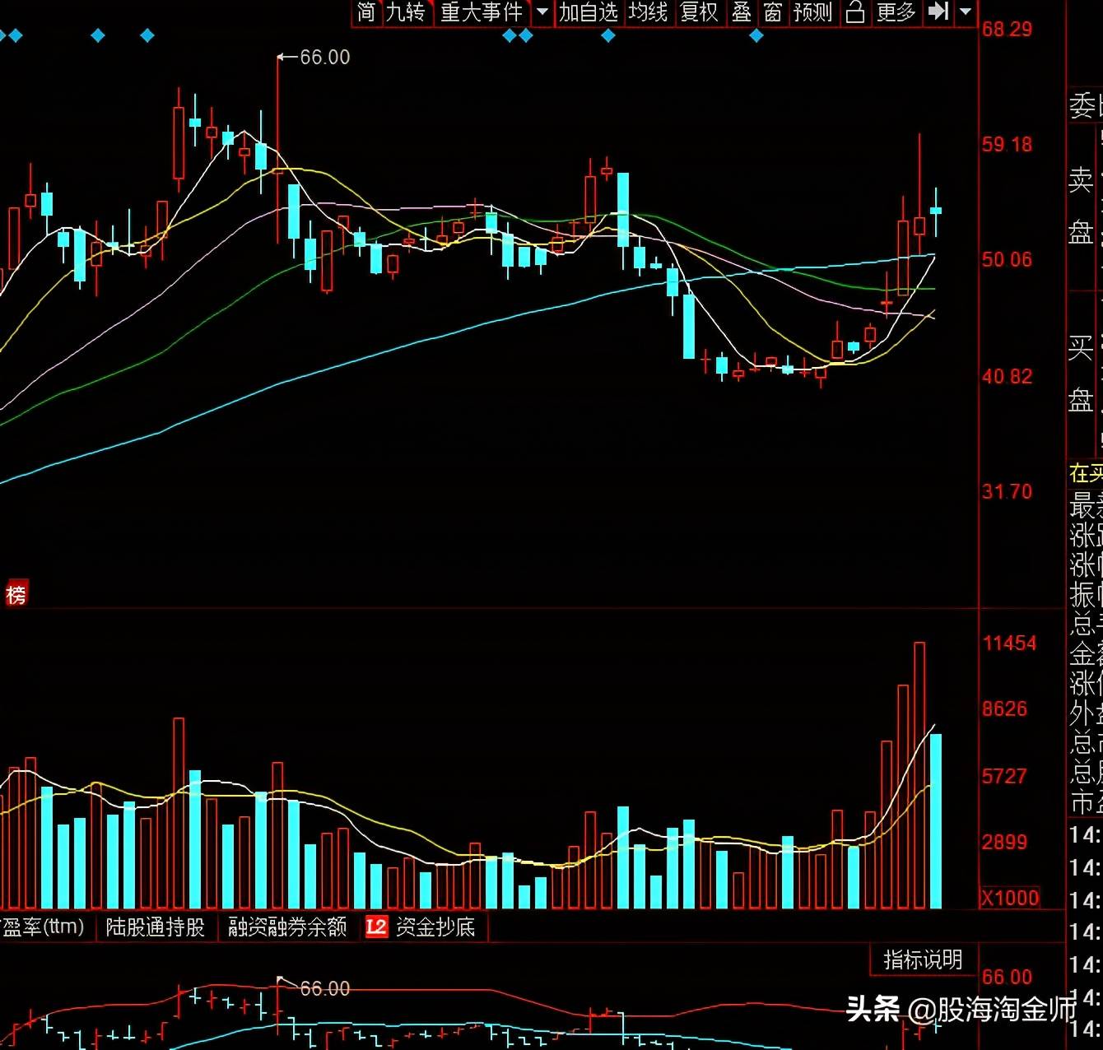Click the 68.29 price axis value
The image size is (1103, 1050).
pos(1007,30)
